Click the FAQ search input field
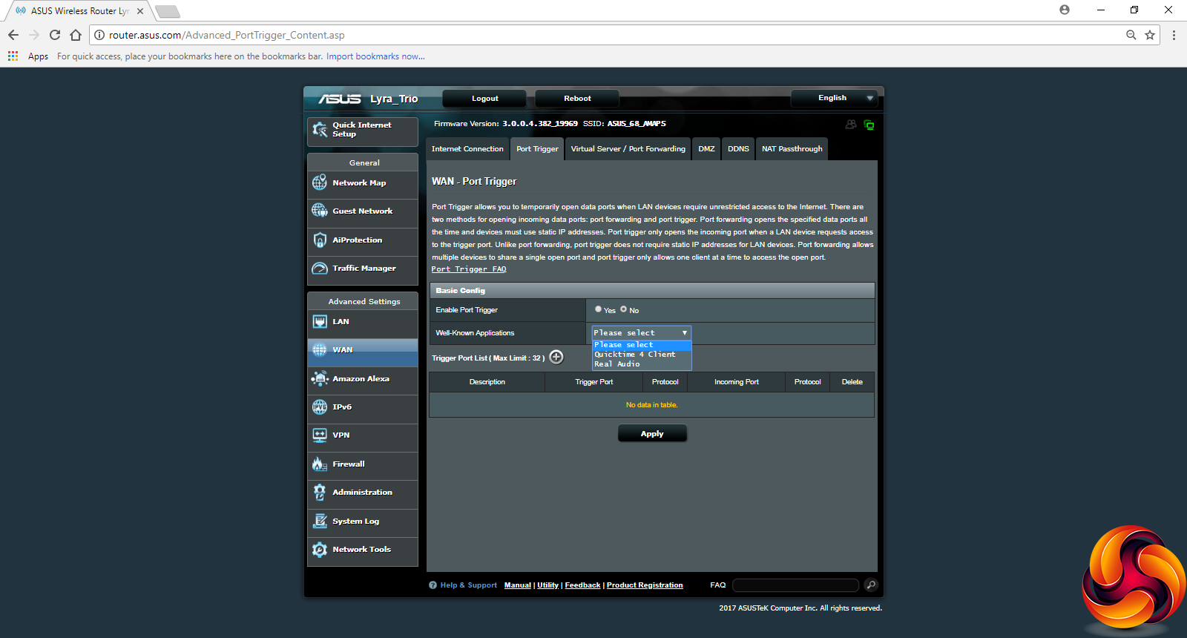 coord(795,585)
